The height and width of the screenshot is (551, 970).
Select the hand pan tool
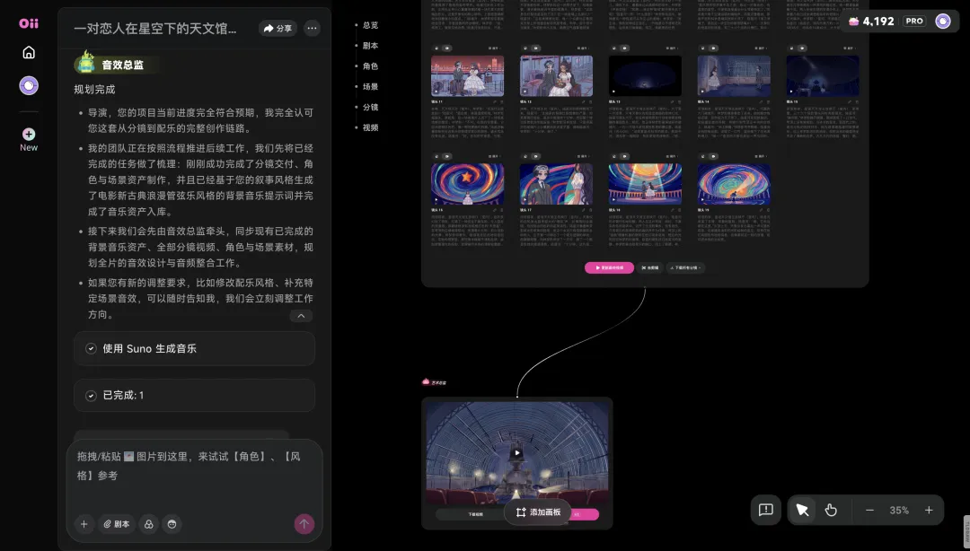tap(831, 511)
